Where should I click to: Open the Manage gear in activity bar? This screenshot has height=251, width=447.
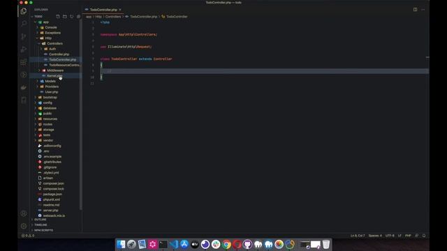point(24,226)
